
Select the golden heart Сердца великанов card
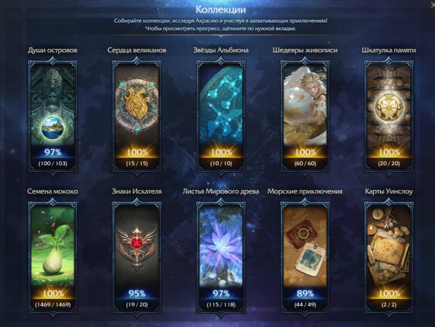137,116
